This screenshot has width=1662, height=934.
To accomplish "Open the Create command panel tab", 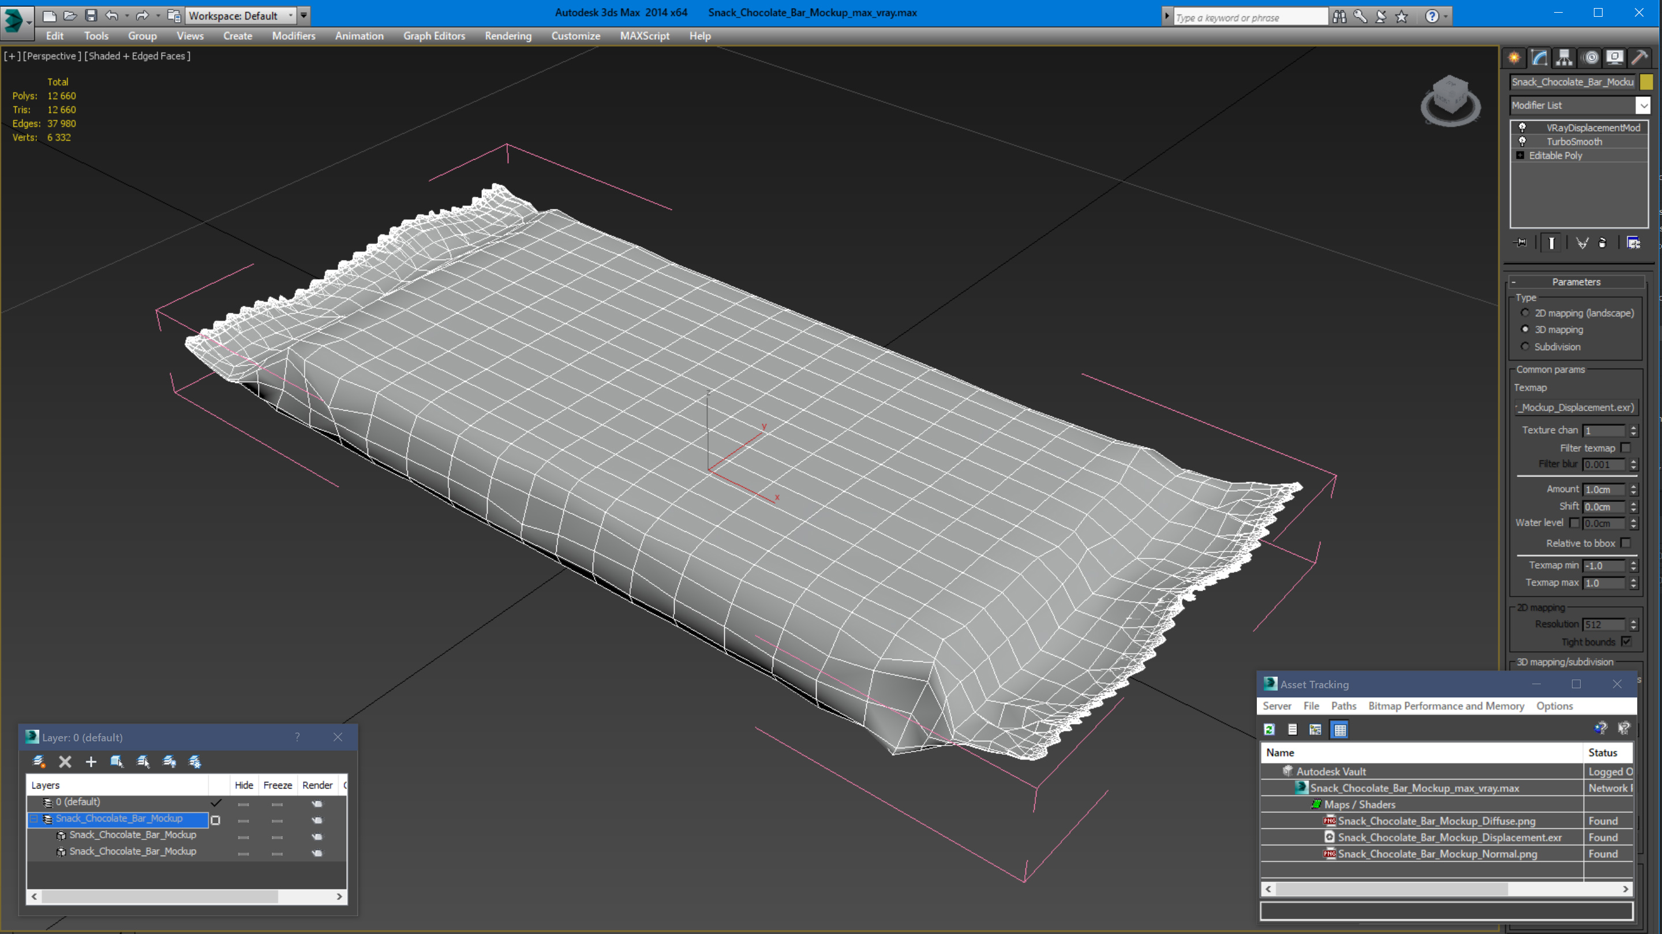I will (1514, 58).
